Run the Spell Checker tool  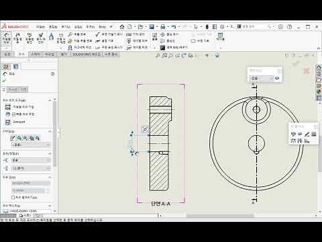tap(30, 38)
